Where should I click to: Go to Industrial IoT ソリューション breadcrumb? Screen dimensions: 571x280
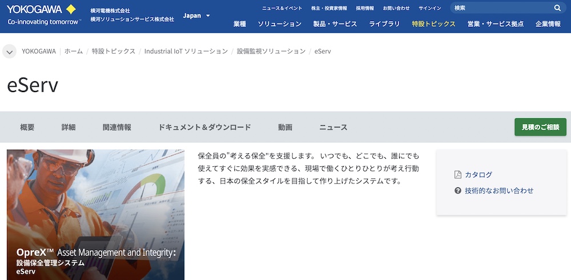tap(186, 51)
